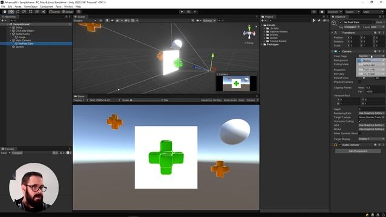Screen dimensions: 386x217
Task: Click the Pause button
Action: pos(189,11)
